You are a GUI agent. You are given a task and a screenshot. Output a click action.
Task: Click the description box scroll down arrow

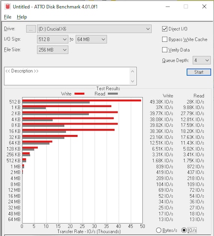(132, 81)
